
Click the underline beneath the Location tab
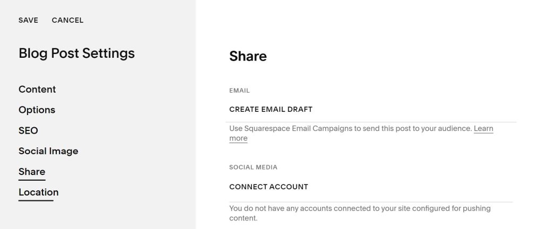pyautogui.click(x=36, y=200)
